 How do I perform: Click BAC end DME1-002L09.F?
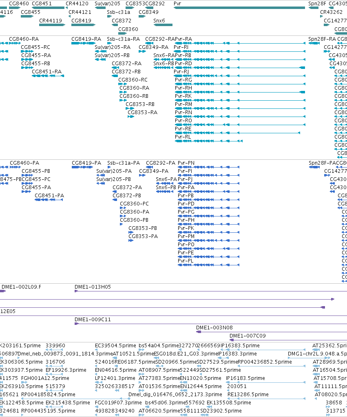click(x=21, y=287)
